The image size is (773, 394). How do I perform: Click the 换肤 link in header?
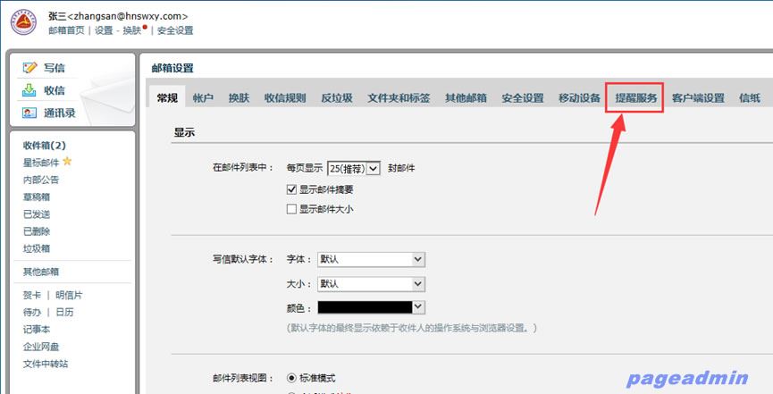pyautogui.click(x=131, y=30)
